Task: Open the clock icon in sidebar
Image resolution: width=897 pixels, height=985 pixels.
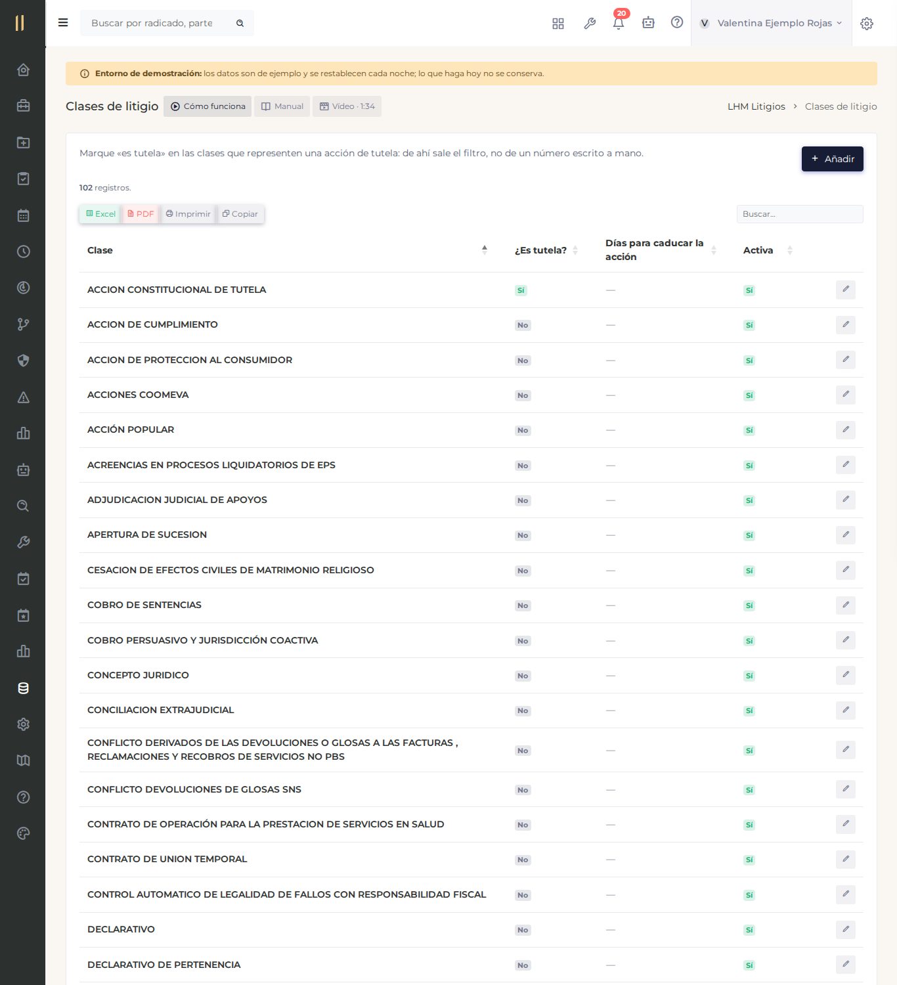Action: pos(23,252)
